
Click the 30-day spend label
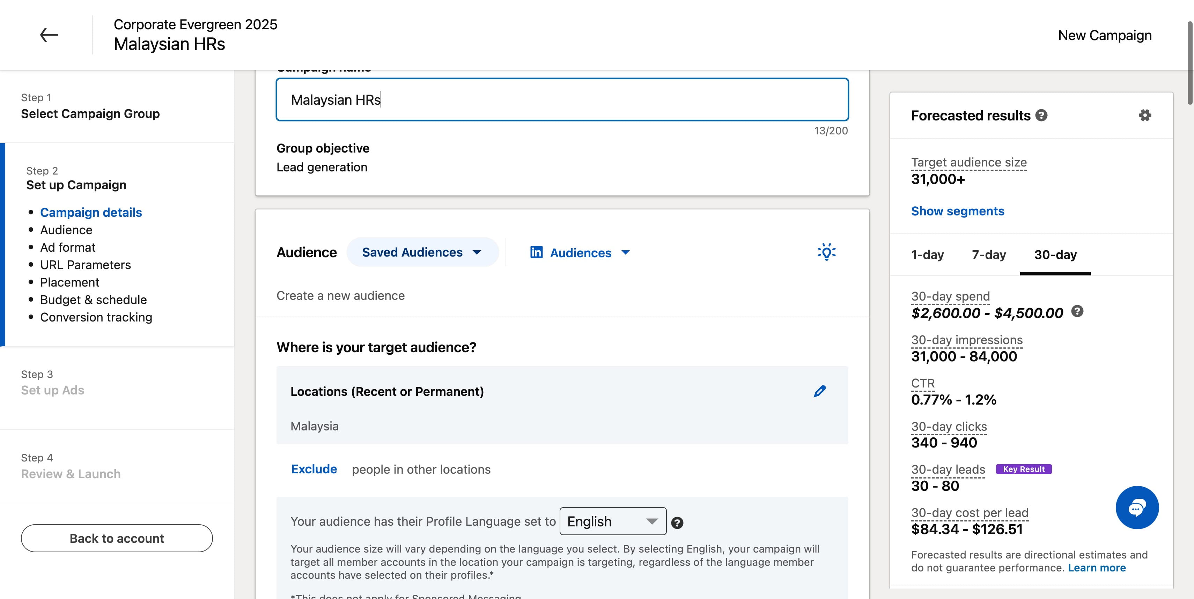point(950,296)
